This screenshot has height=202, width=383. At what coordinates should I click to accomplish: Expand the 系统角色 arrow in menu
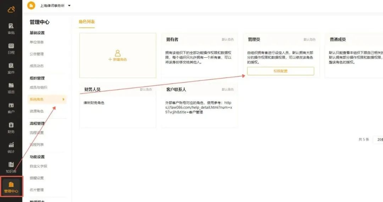[x=63, y=99]
